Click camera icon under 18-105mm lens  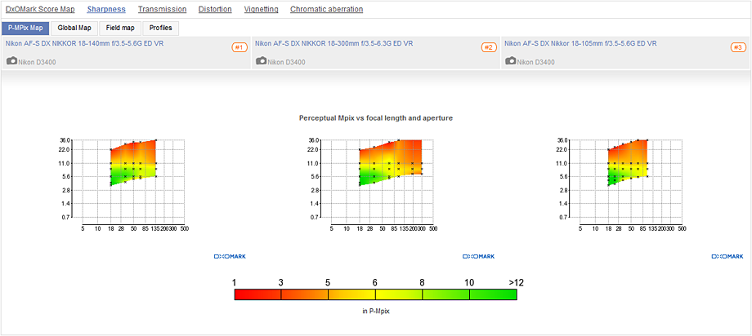click(511, 61)
